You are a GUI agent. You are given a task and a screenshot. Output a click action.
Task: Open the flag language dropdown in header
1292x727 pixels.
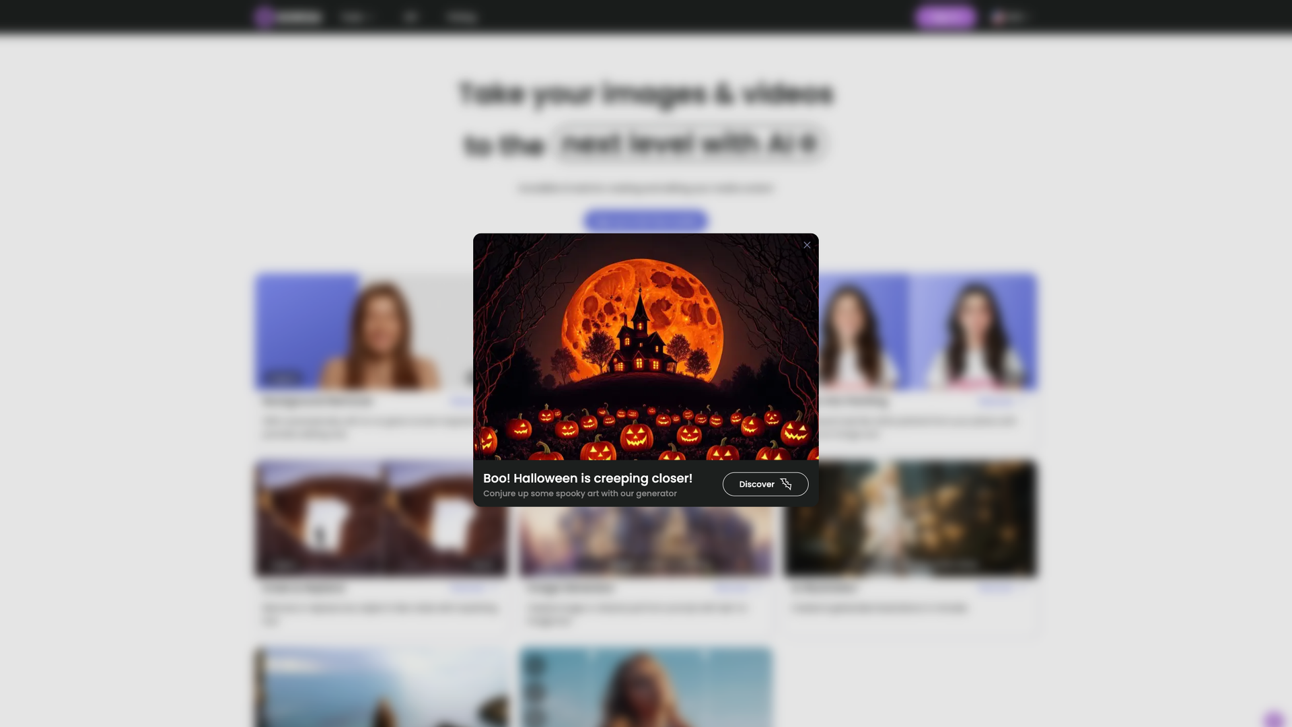coord(1009,17)
